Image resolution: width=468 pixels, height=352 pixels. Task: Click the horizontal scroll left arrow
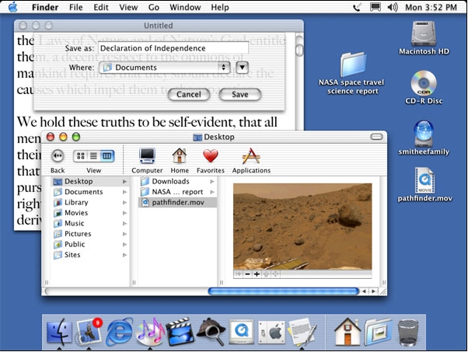364,291
